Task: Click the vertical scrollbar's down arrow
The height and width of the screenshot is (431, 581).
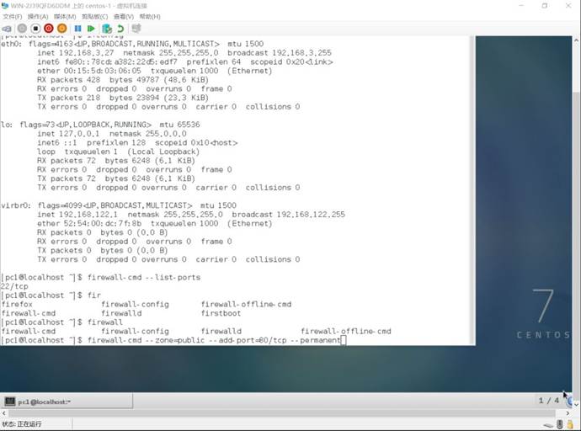Action: 577,404
